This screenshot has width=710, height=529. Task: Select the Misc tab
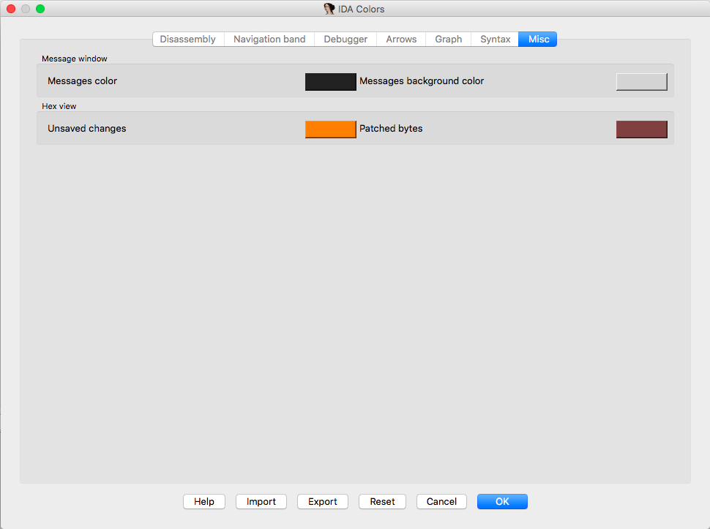(538, 40)
